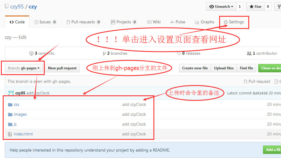Click the Add a README button

[272, 150]
